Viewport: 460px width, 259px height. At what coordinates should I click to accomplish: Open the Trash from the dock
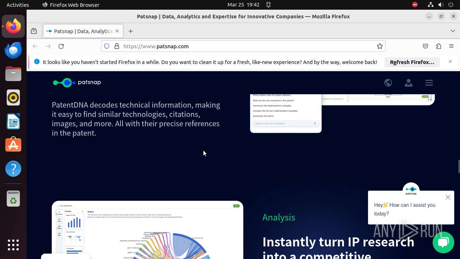click(13, 199)
